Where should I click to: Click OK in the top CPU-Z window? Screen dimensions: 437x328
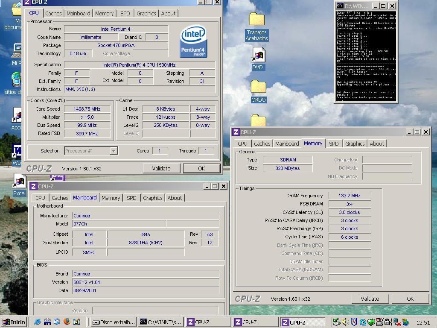pos(201,168)
